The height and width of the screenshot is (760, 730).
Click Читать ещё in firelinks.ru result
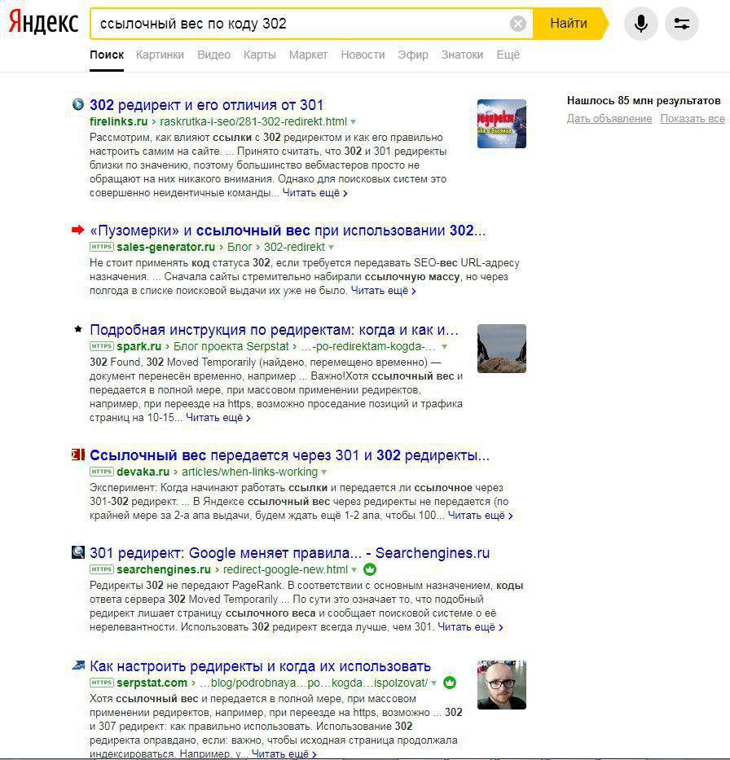click(314, 193)
